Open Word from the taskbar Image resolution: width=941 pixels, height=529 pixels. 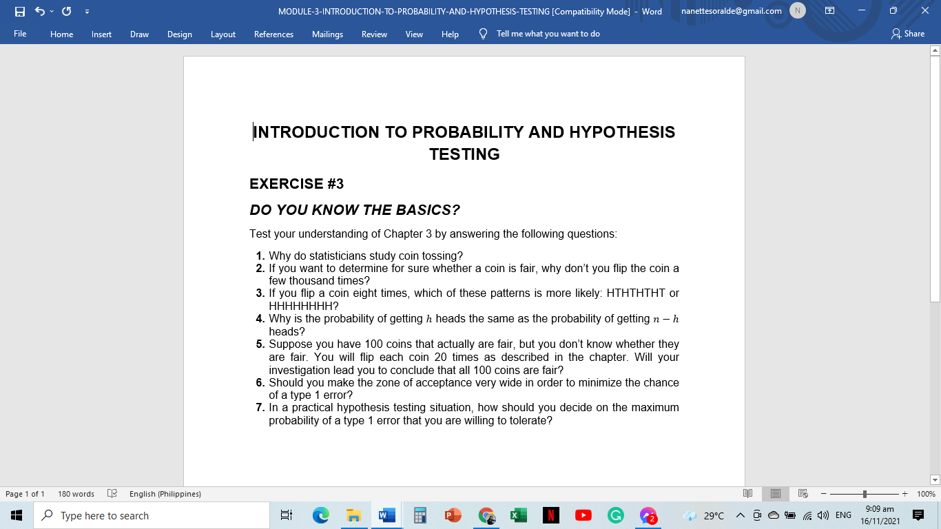click(x=386, y=515)
